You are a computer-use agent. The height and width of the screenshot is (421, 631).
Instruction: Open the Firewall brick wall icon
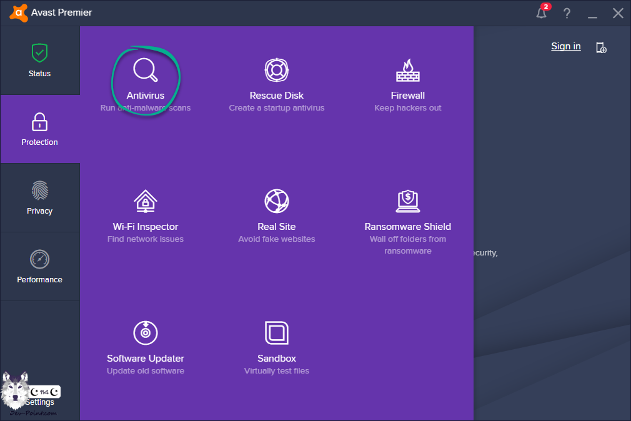pyautogui.click(x=407, y=70)
